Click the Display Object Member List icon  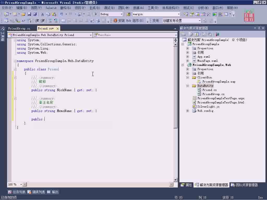[x=6, y=21]
